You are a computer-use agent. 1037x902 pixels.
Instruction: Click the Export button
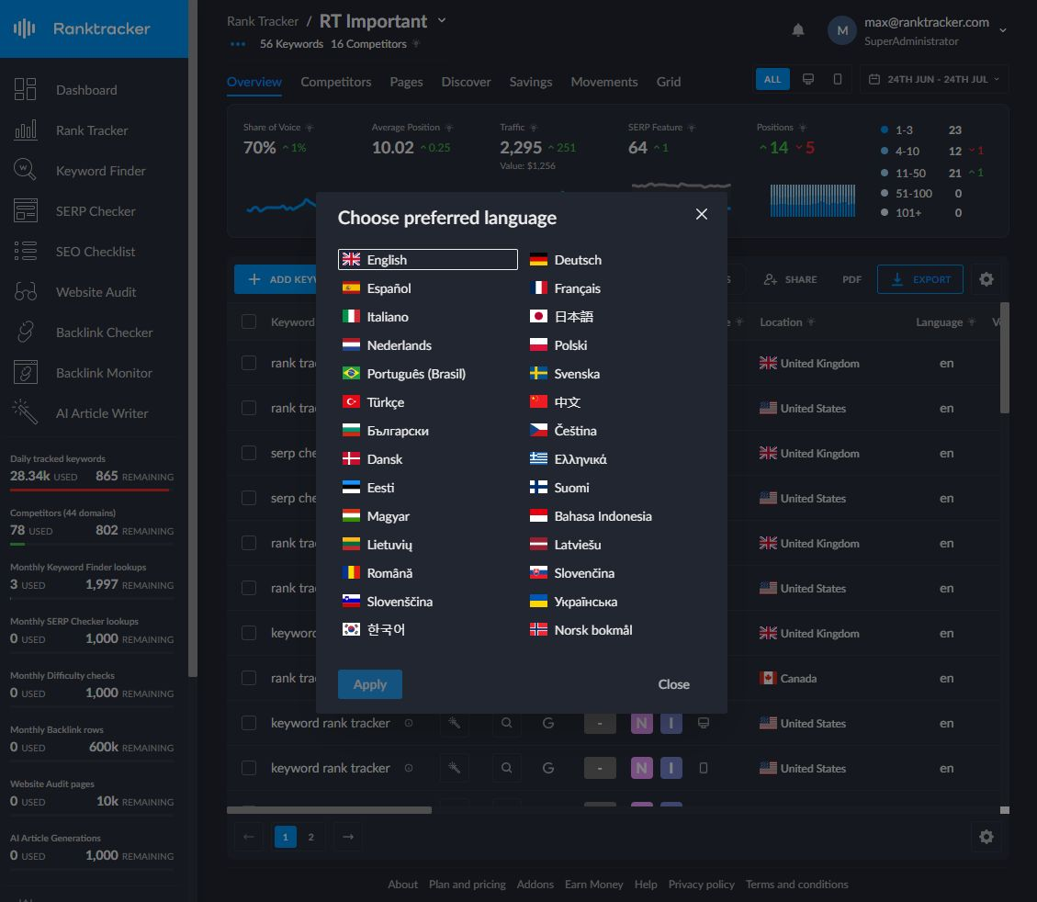coord(920,279)
